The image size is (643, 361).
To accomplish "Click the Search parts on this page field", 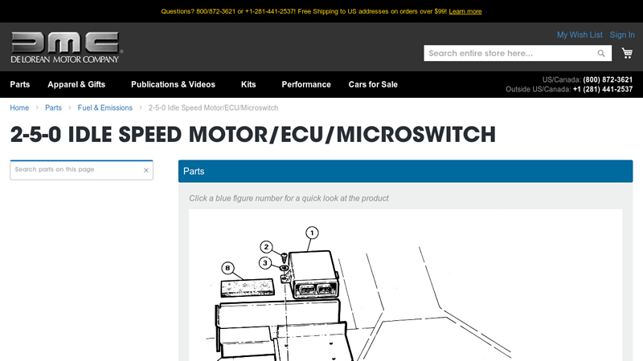I will [76, 170].
